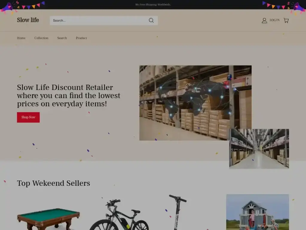The height and width of the screenshot is (230, 306).
Task: Click inside the Search text field
Action: 99,20
